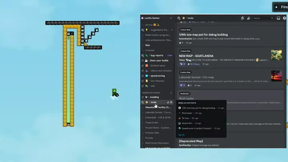
Task: Click the Lakeside Sunset thumbnail image
Action: click(x=276, y=76)
